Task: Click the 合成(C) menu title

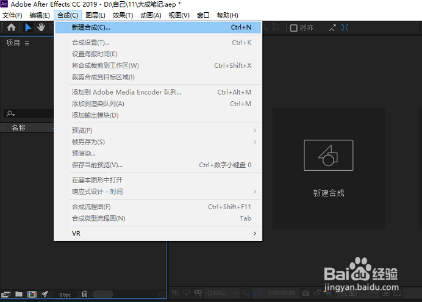Action: [x=68, y=15]
